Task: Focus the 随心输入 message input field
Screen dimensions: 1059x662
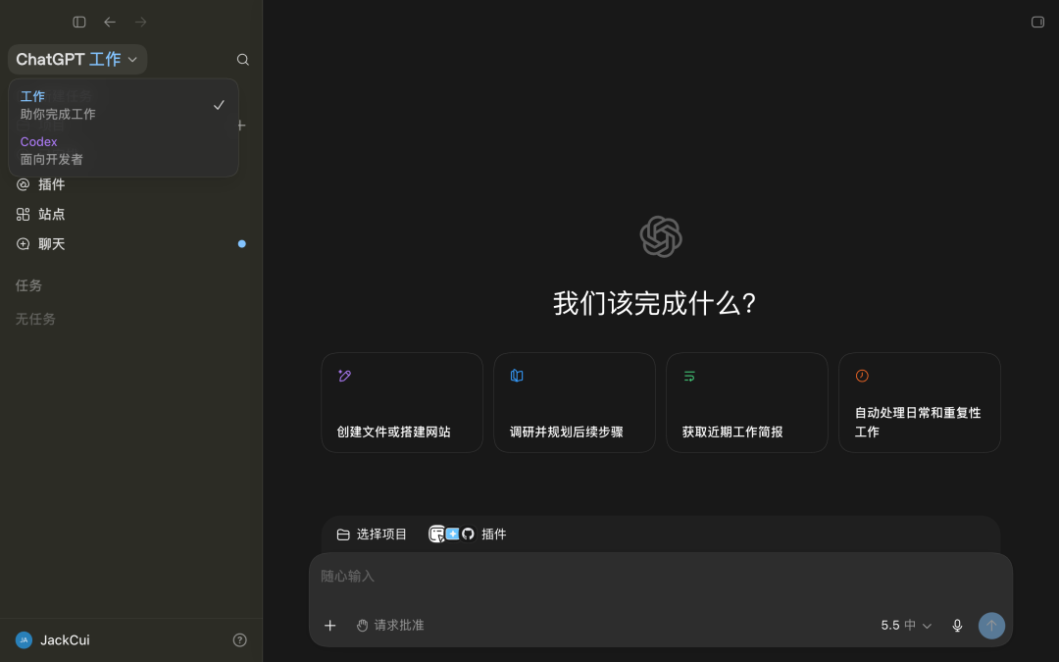Action: [661, 577]
